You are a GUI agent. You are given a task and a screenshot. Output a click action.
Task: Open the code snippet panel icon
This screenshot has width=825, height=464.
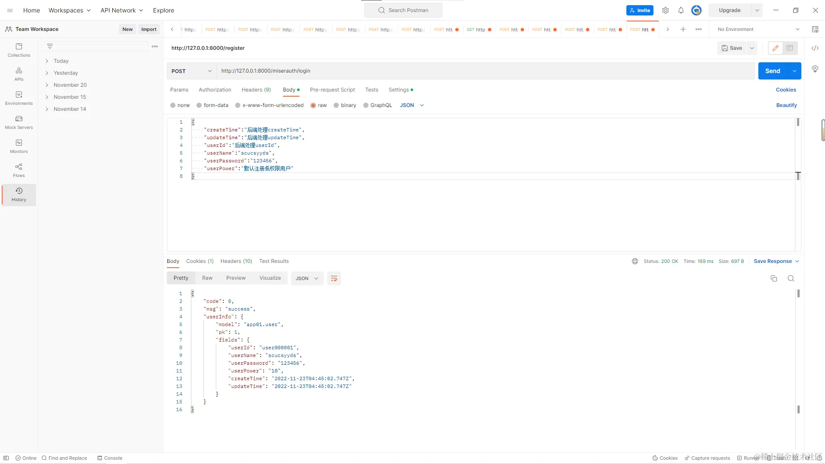[x=815, y=48]
